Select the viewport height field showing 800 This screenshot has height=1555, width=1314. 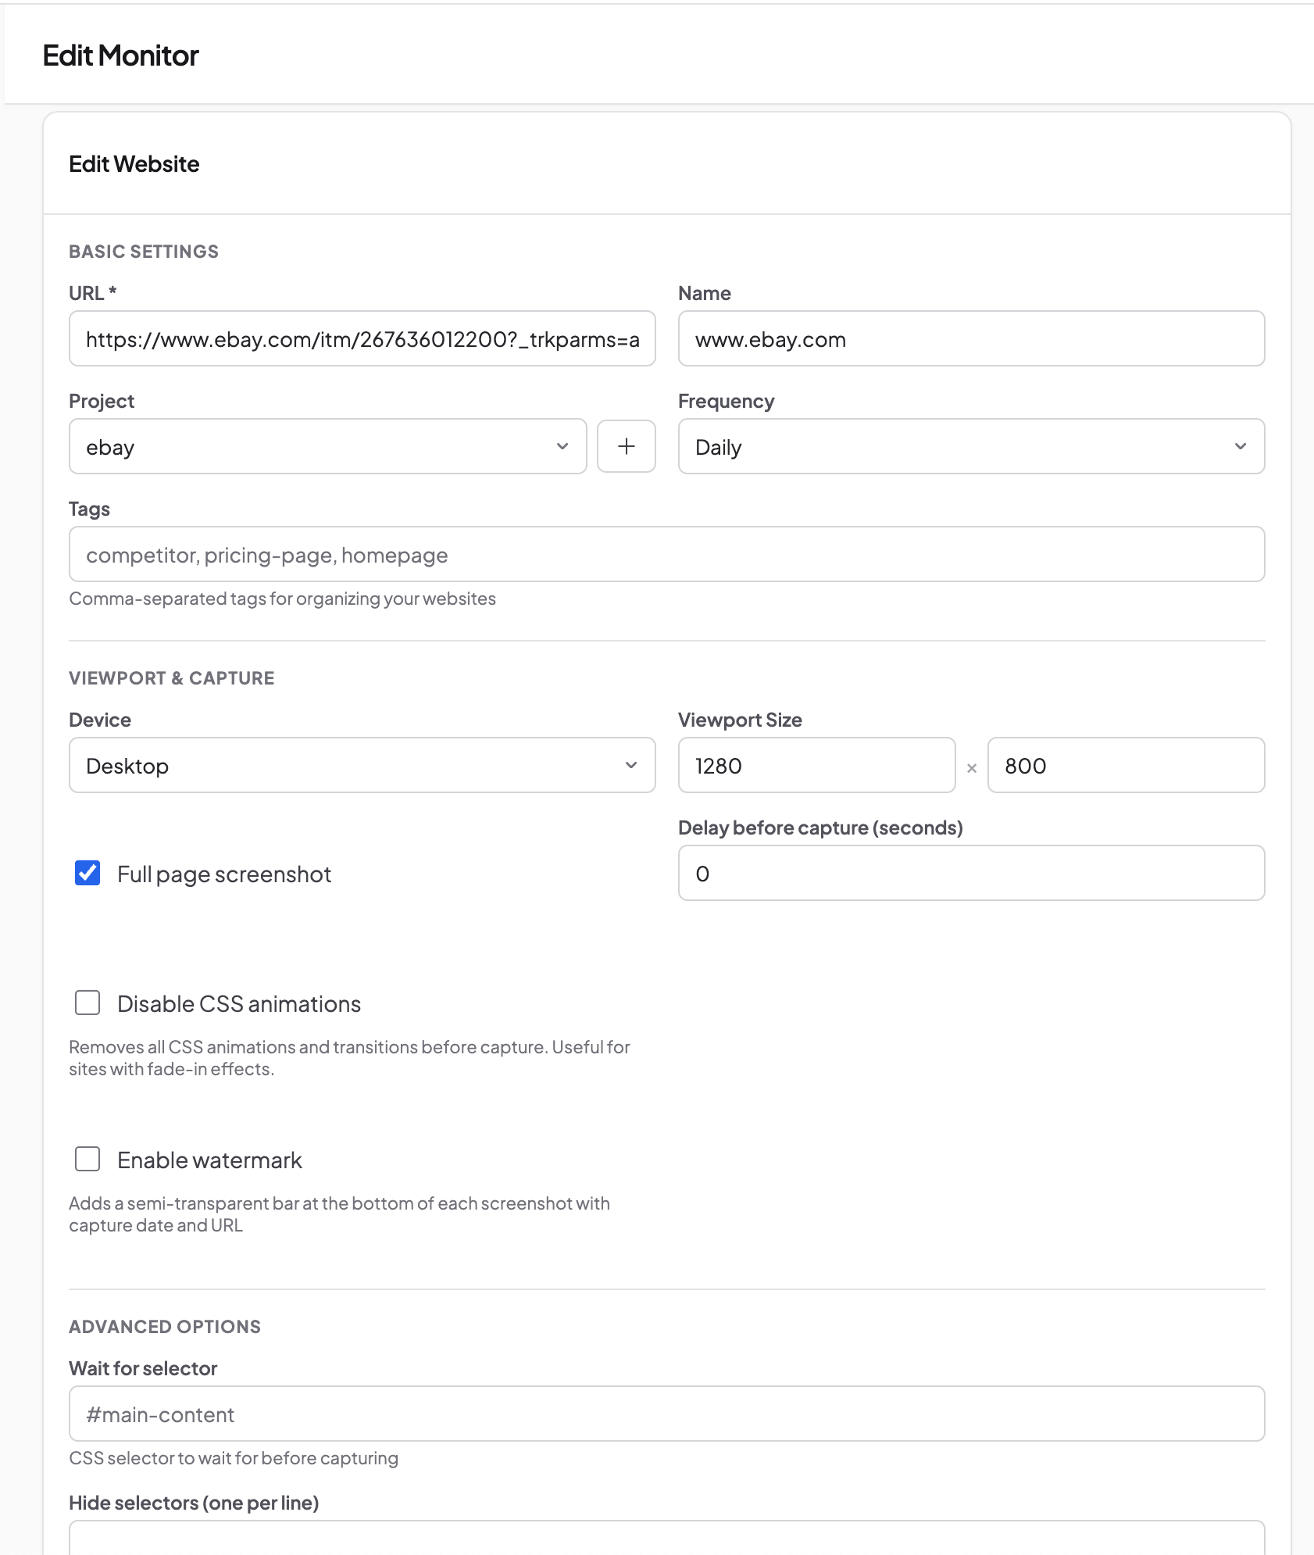[1126, 766]
